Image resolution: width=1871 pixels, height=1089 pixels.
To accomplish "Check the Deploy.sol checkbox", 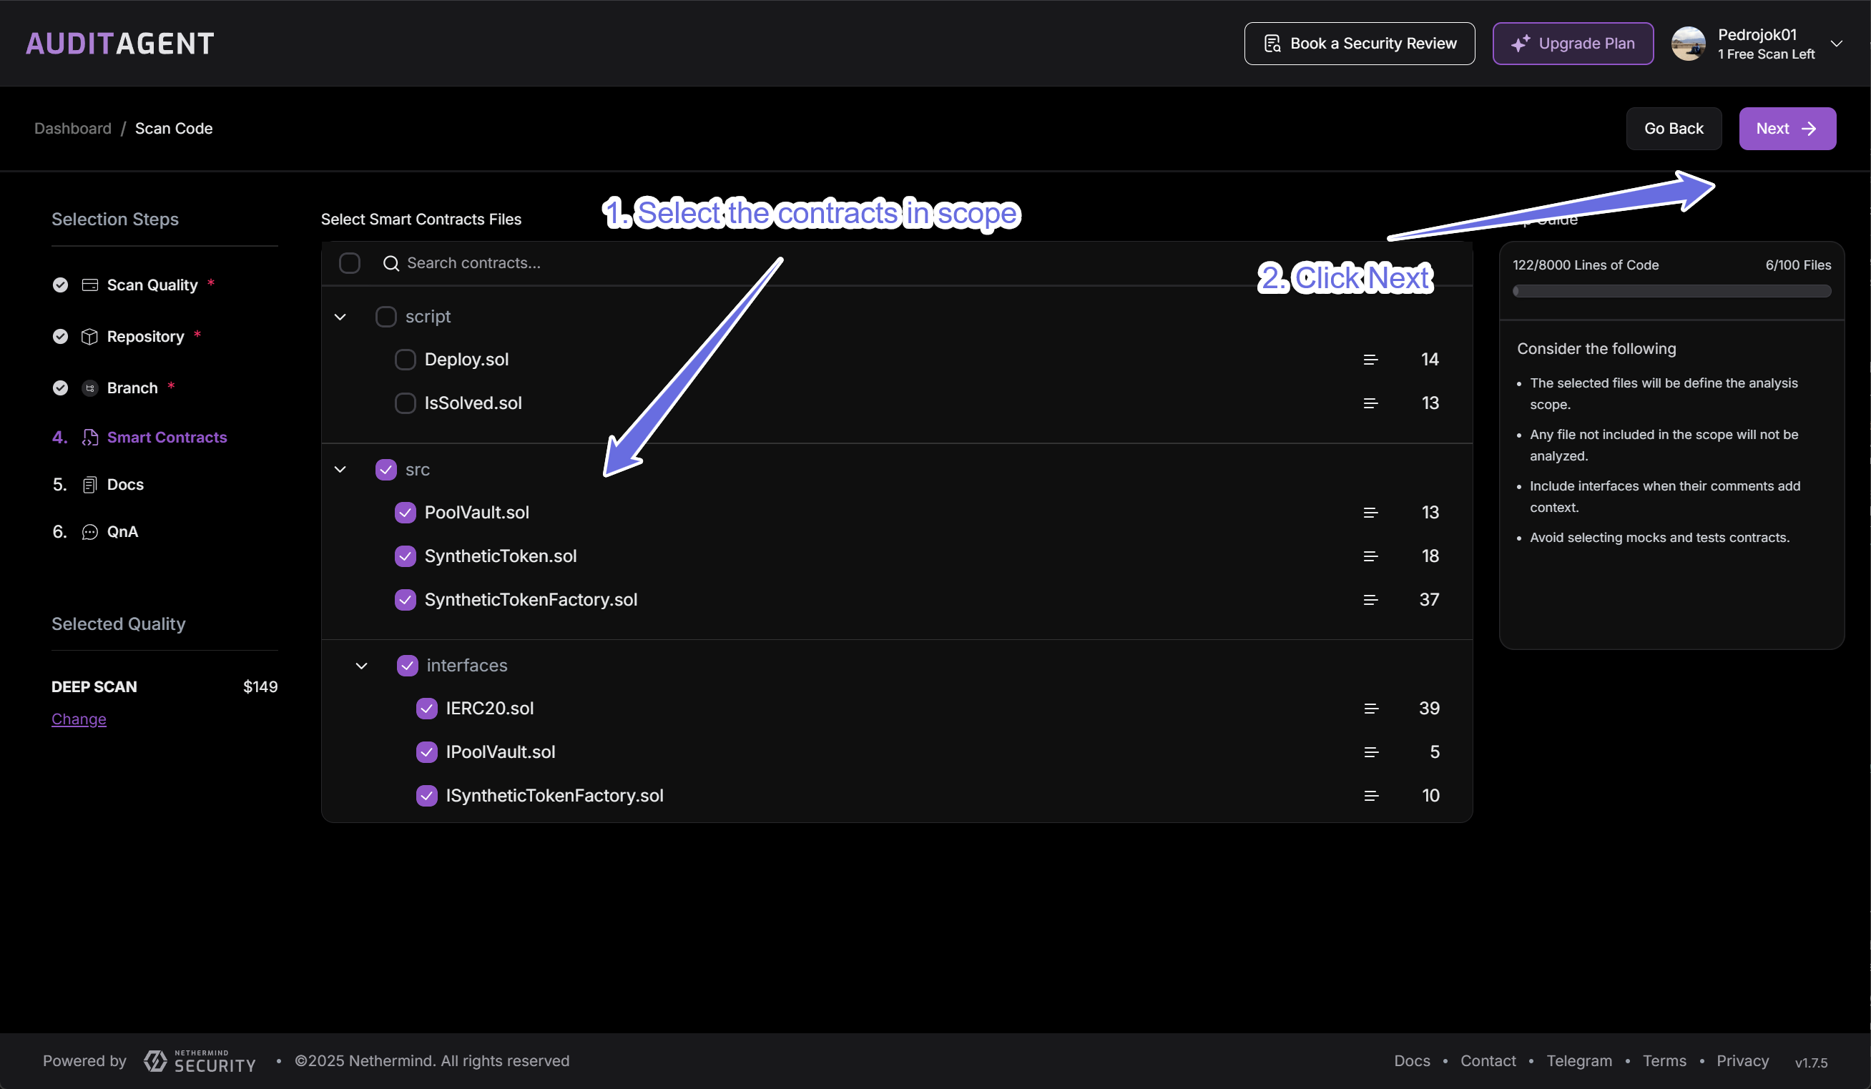I will point(406,359).
